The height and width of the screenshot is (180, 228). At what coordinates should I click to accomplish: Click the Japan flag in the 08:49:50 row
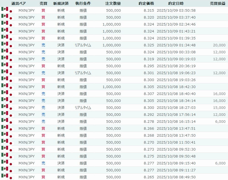point(11,178)
